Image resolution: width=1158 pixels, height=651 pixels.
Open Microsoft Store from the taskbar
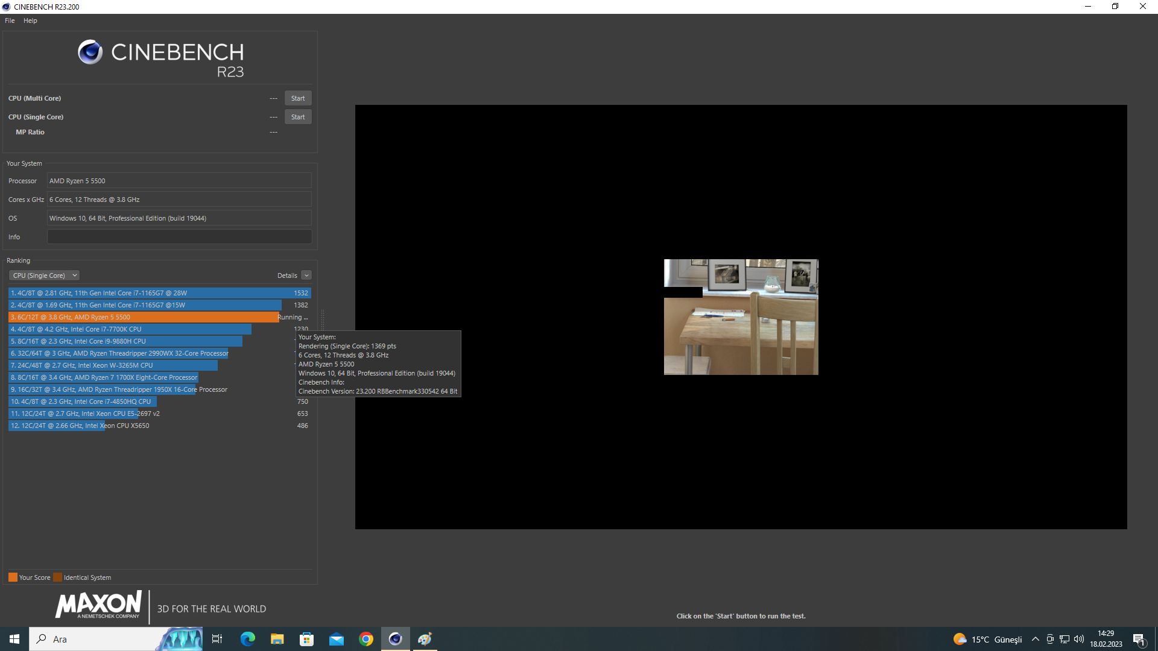[x=306, y=639]
